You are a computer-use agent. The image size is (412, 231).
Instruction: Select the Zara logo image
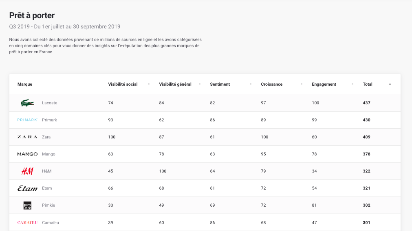coord(27,137)
